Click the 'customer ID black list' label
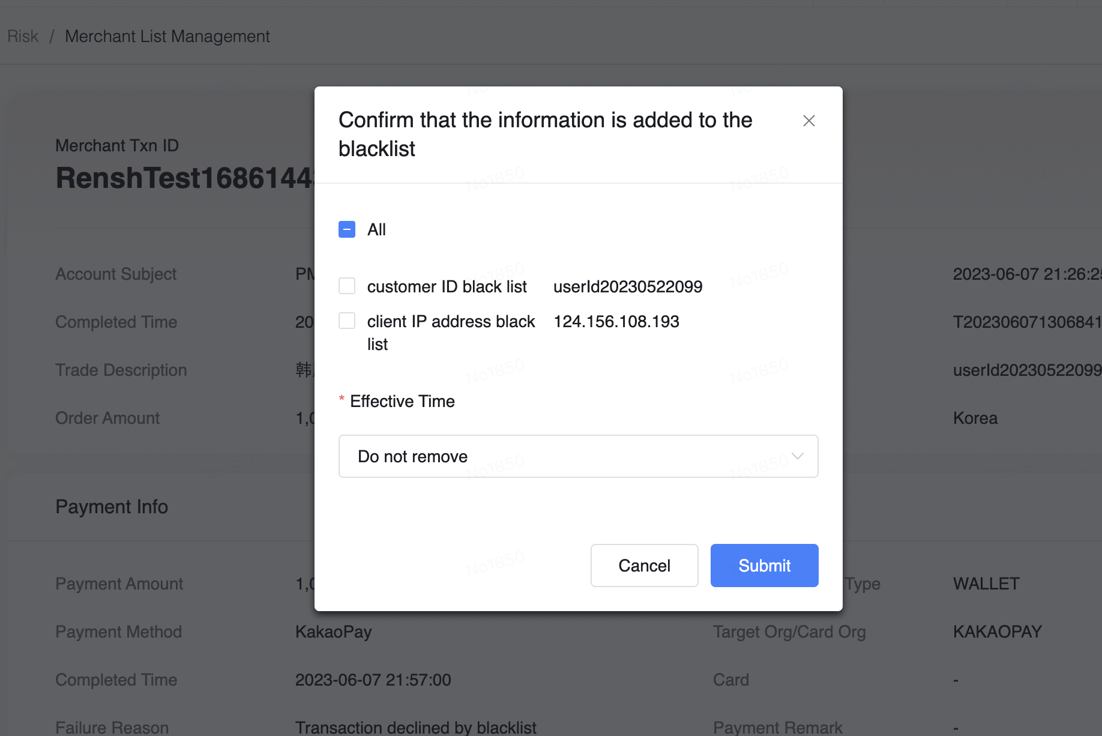 [x=447, y=287]
